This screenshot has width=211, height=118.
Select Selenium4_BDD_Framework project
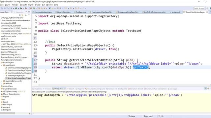point(12,47)
